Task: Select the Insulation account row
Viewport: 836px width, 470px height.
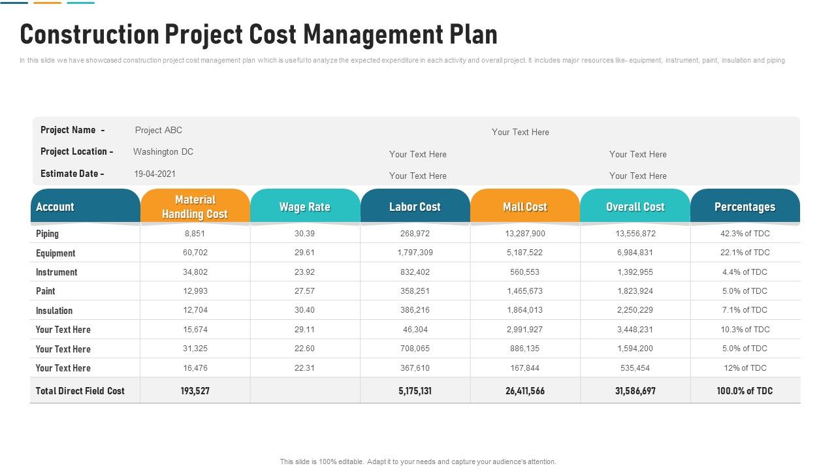Action: 54,310
